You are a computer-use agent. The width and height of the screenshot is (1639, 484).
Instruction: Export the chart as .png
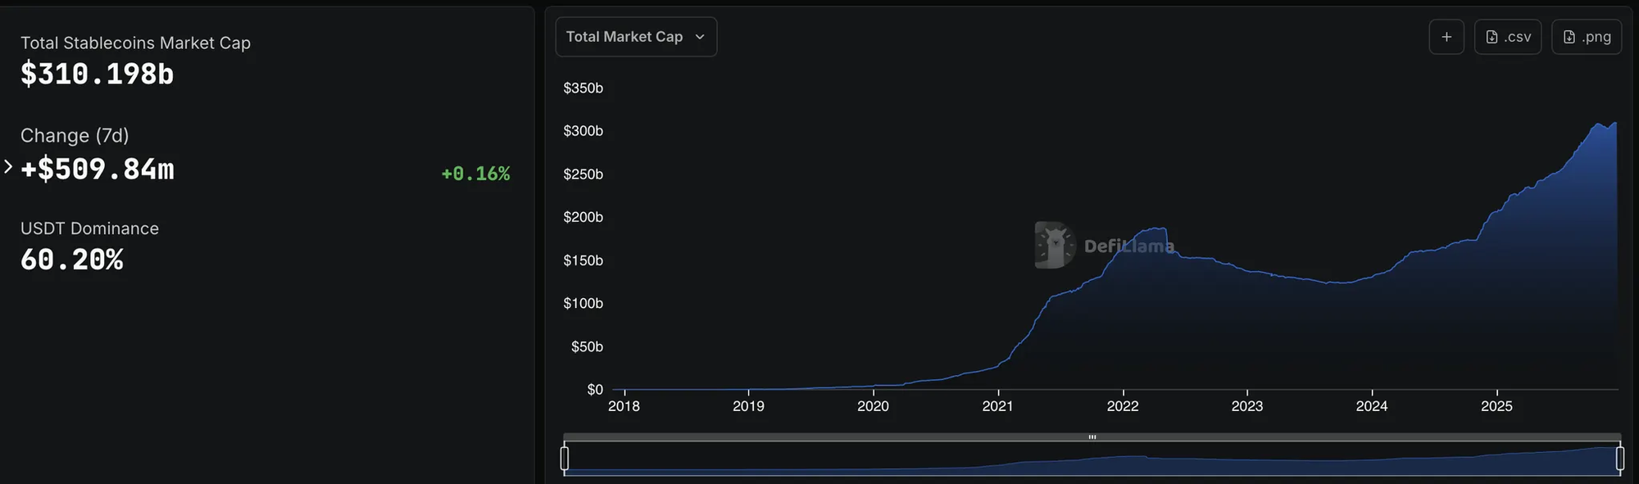click(1587, 37)
